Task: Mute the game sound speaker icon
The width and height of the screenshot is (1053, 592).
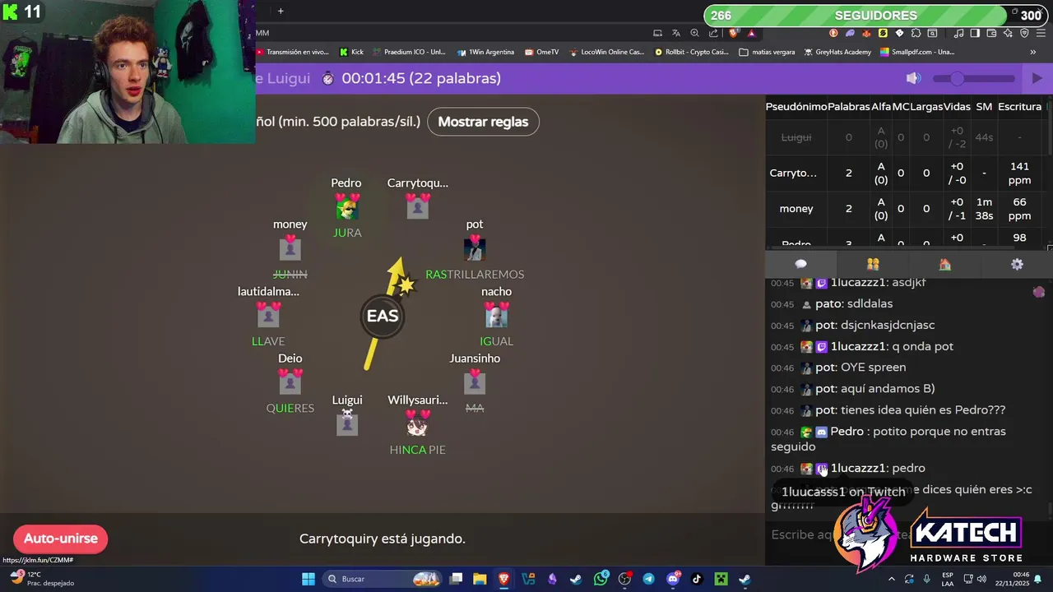Action: click(x=913, y=78)
